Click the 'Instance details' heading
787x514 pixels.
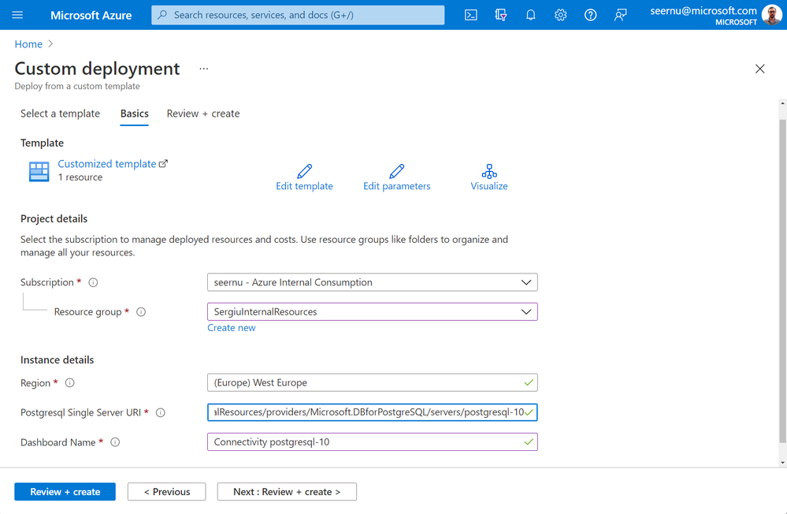pyautogui.click(x=58, y=359)
